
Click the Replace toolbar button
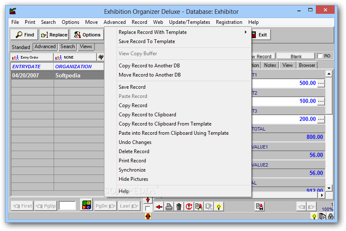point(54,35)
